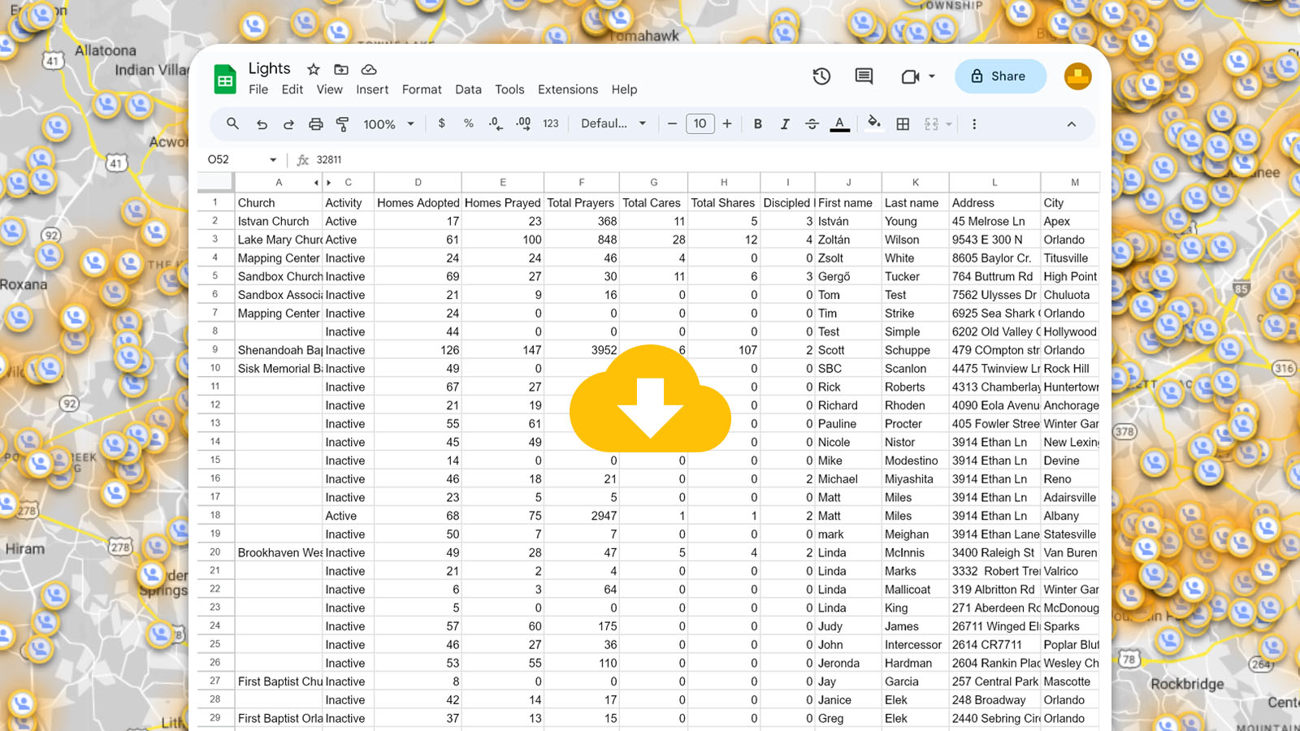Screen dimensions: 1300x731
Task: Open the 100% zoom dropdown
Action: coord(388,124)
